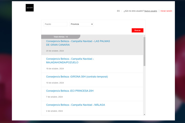Click the job list scrollbar down arrow
The height and width of the screenshot is (123, 185).
click(144, 115)
